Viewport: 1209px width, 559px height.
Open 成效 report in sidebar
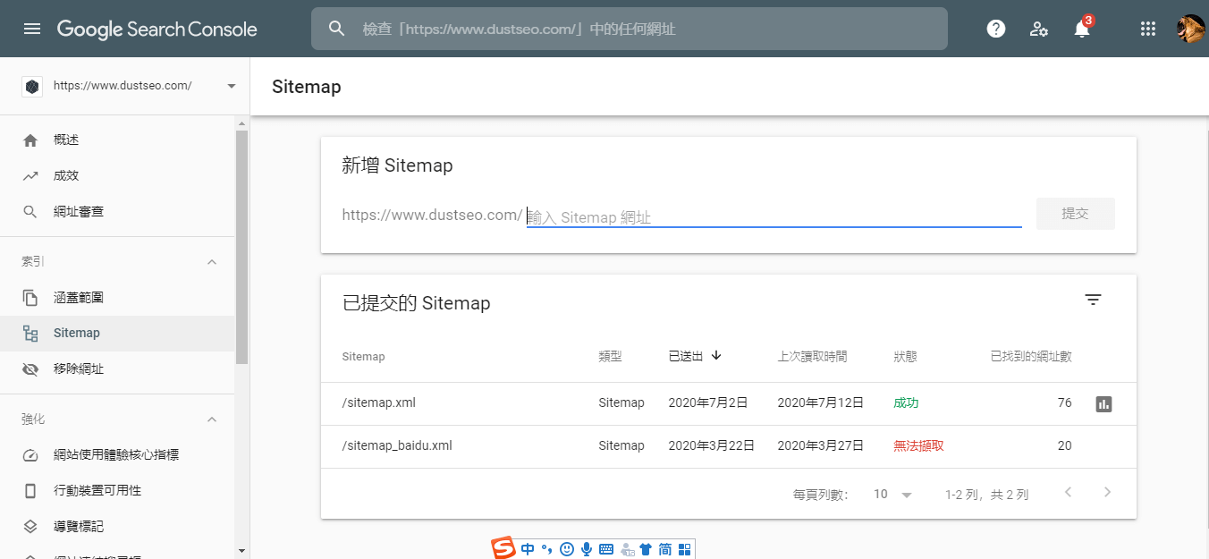(66, 176)
